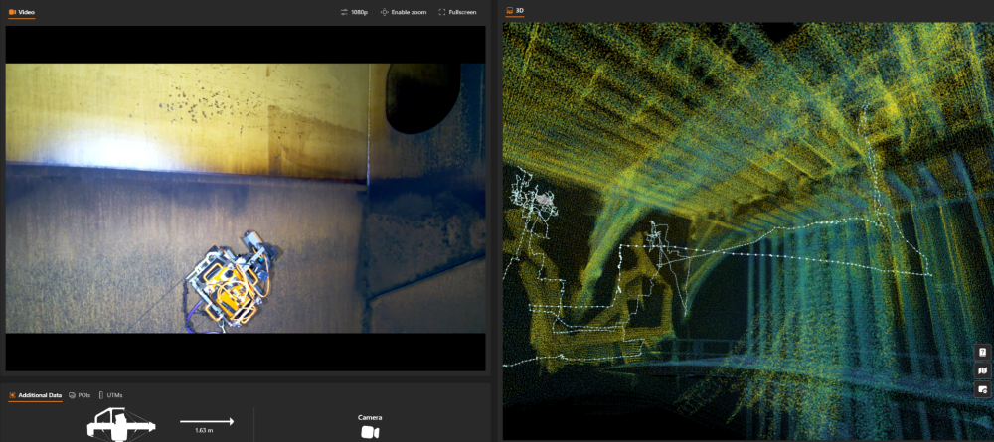Toggle the view settings icon below map
994x442 pixels.
tap(983, 389)
